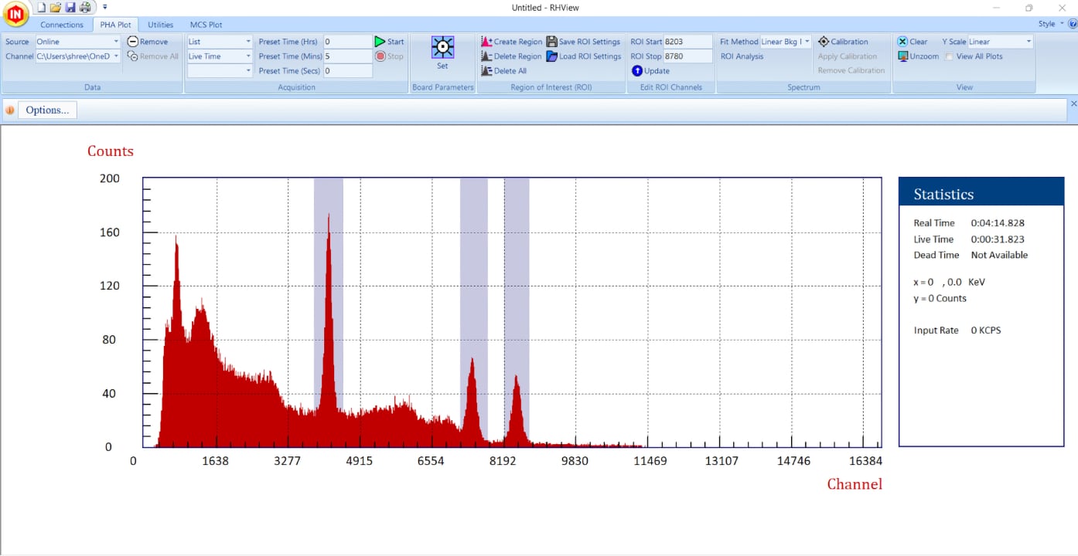Print using the printer icon

[85, 7]
